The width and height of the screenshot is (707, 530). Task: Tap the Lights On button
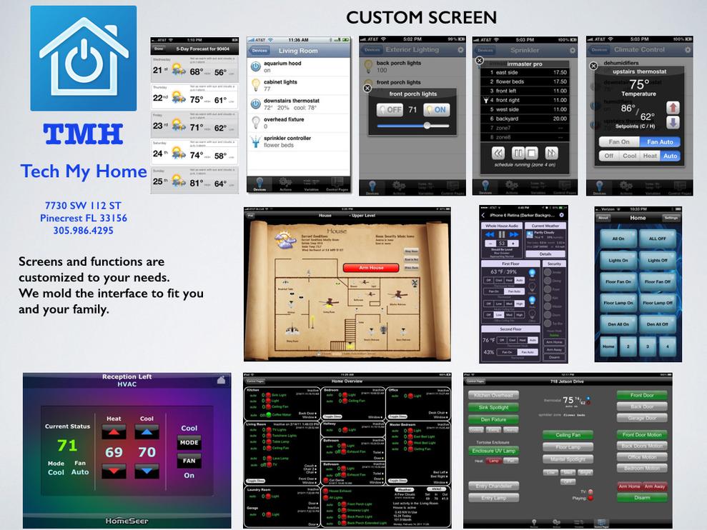pyautogui.click(x=618, y=260)
